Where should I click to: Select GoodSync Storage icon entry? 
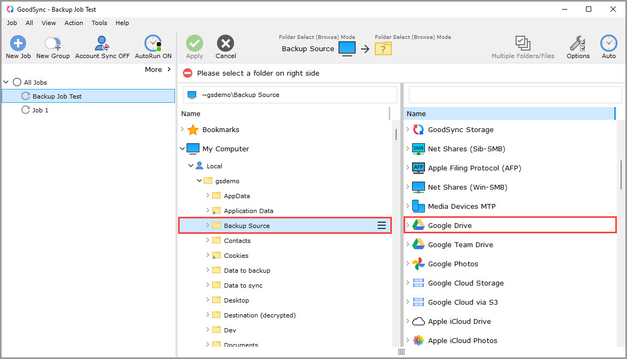click(418, 129)
